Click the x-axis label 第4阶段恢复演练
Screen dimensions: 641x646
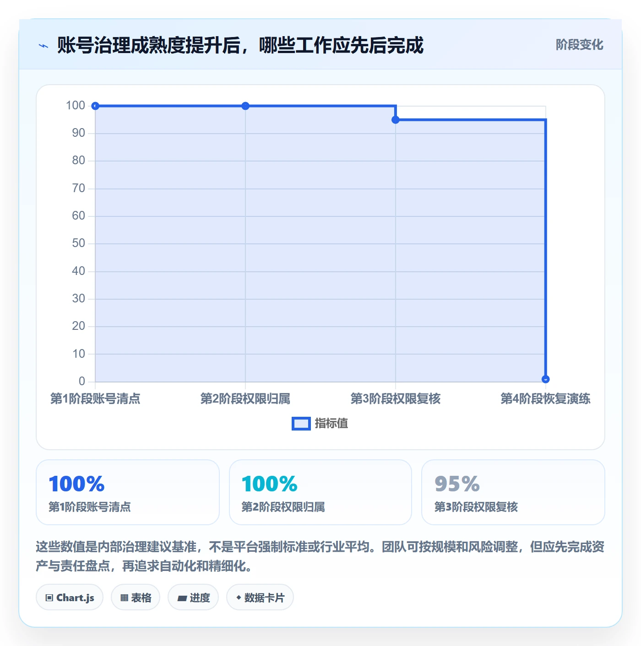545,399
